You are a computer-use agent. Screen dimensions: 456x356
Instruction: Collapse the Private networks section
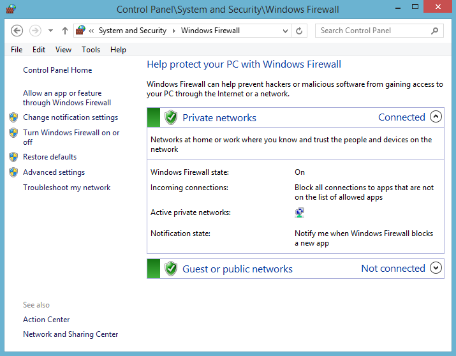pyautogui.click(x=436, y=117)
